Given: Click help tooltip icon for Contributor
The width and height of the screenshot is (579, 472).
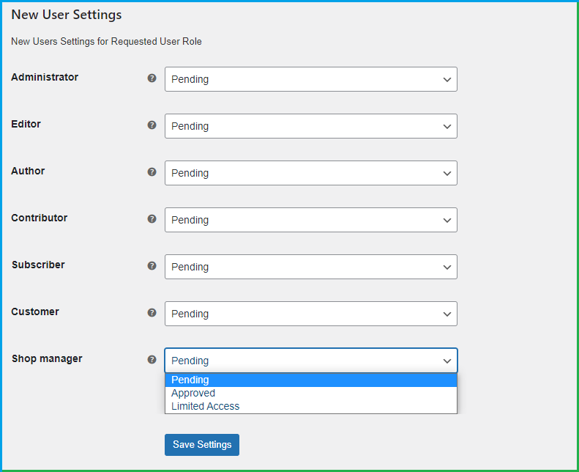Looking at the screenshot, I should [x=152, y=218].
